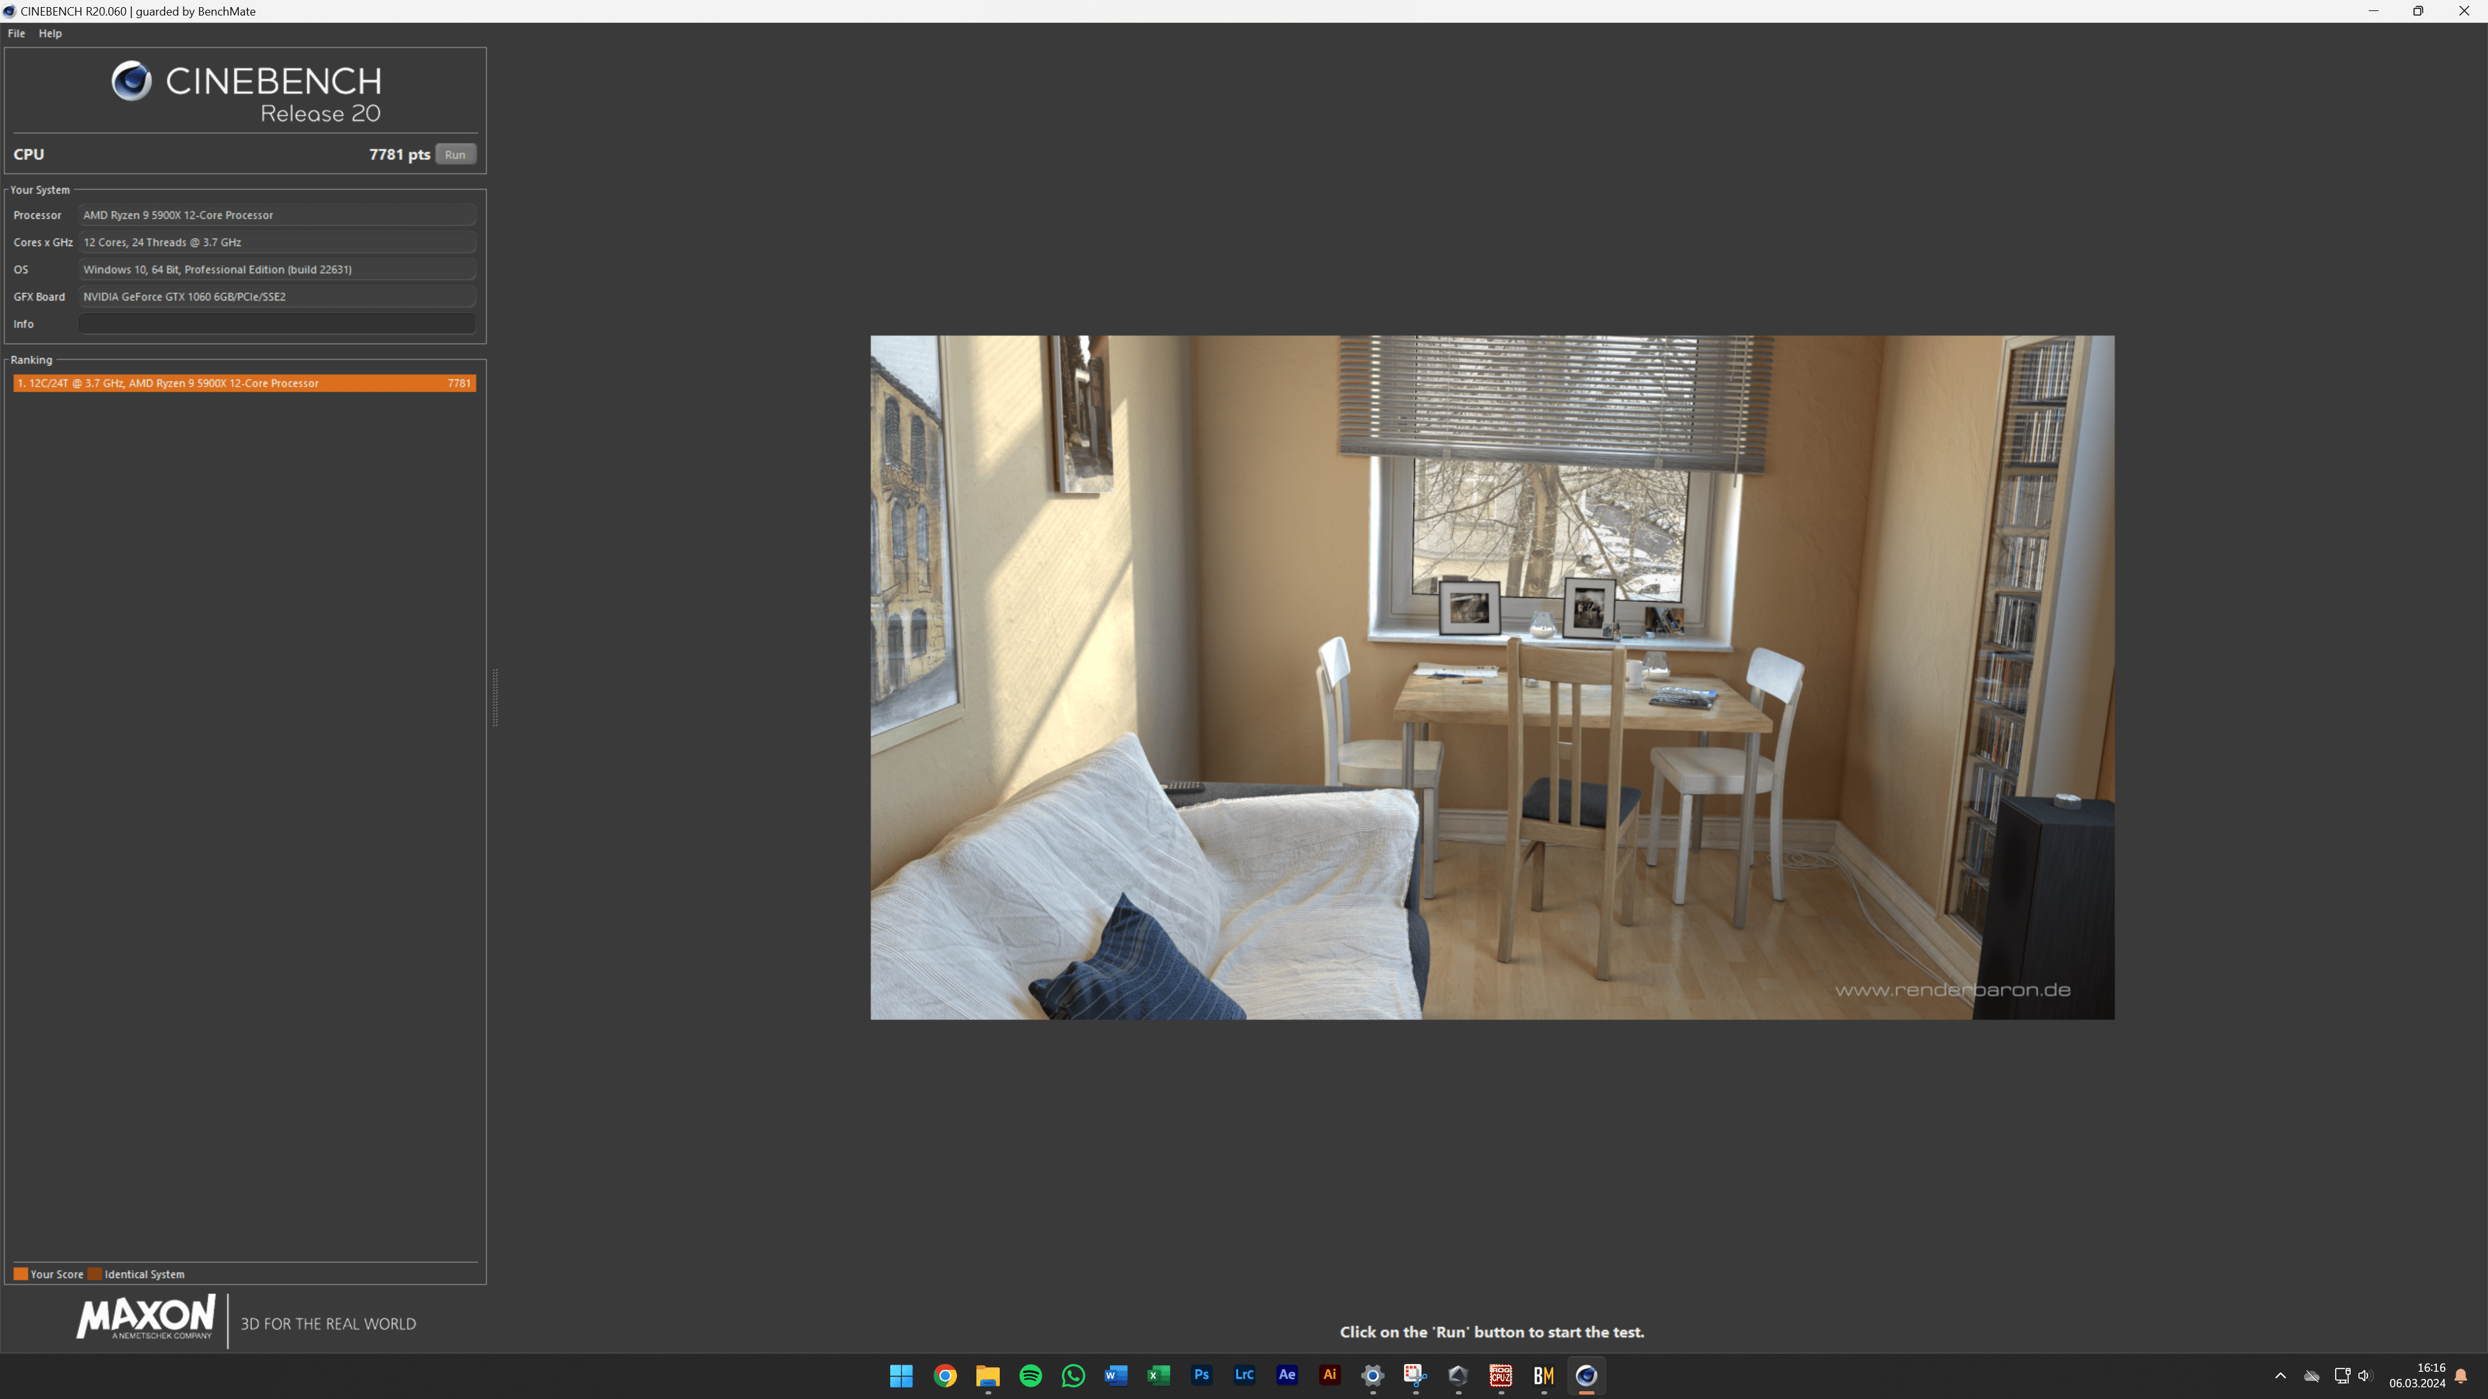2488x1399 pixels.
Task: Click the Cinebench title bar app icon
Action: [x=8, y=12]
